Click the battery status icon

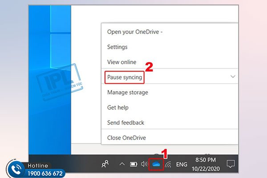(x=133, y=164)
